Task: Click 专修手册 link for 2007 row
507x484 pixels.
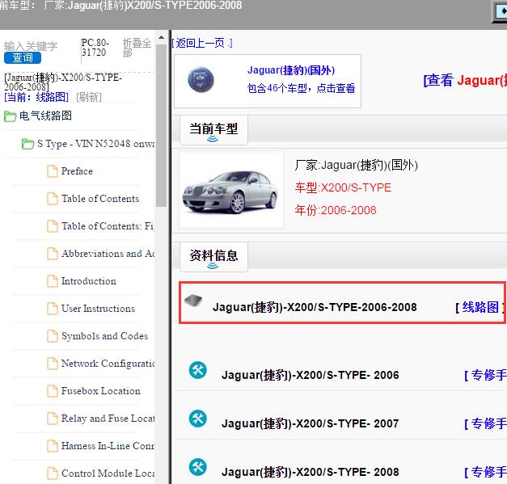Action: tap(485, 423)
